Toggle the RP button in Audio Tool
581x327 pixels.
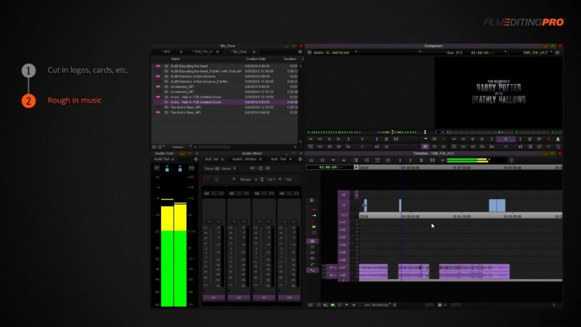click(157, 169)
